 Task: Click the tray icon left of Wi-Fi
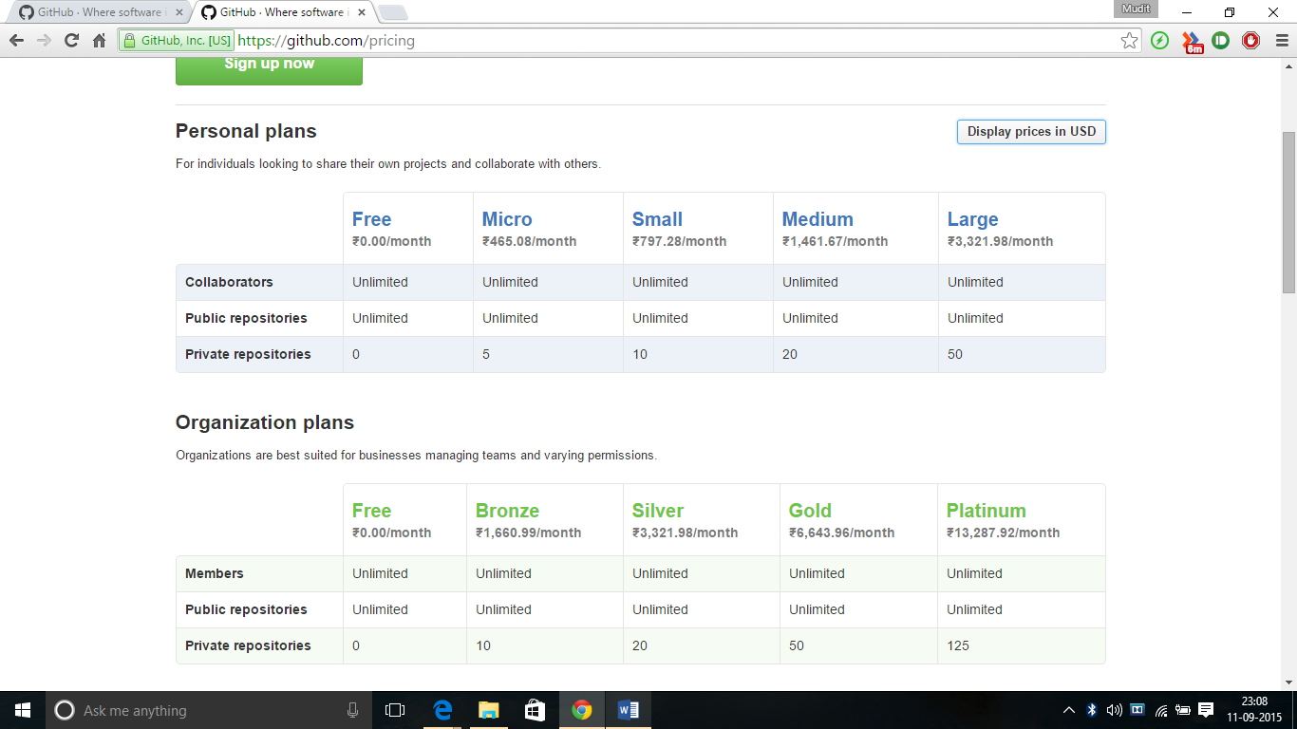[1137, 710]
